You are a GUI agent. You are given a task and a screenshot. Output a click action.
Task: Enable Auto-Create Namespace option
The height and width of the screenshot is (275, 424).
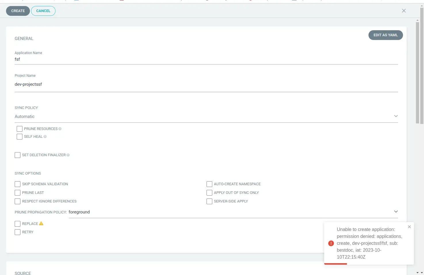point(209,184)
